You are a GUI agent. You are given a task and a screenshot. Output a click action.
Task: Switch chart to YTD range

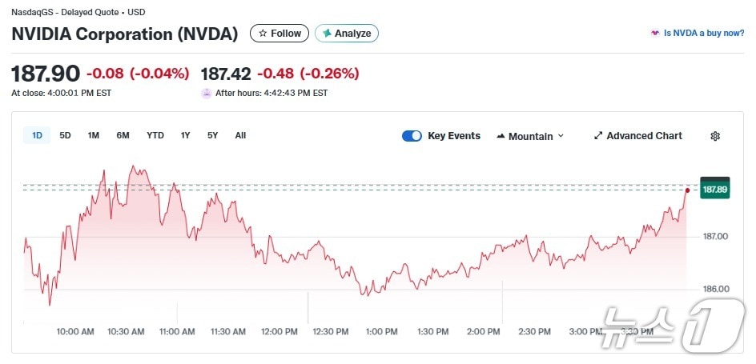(x=155, y=135)
